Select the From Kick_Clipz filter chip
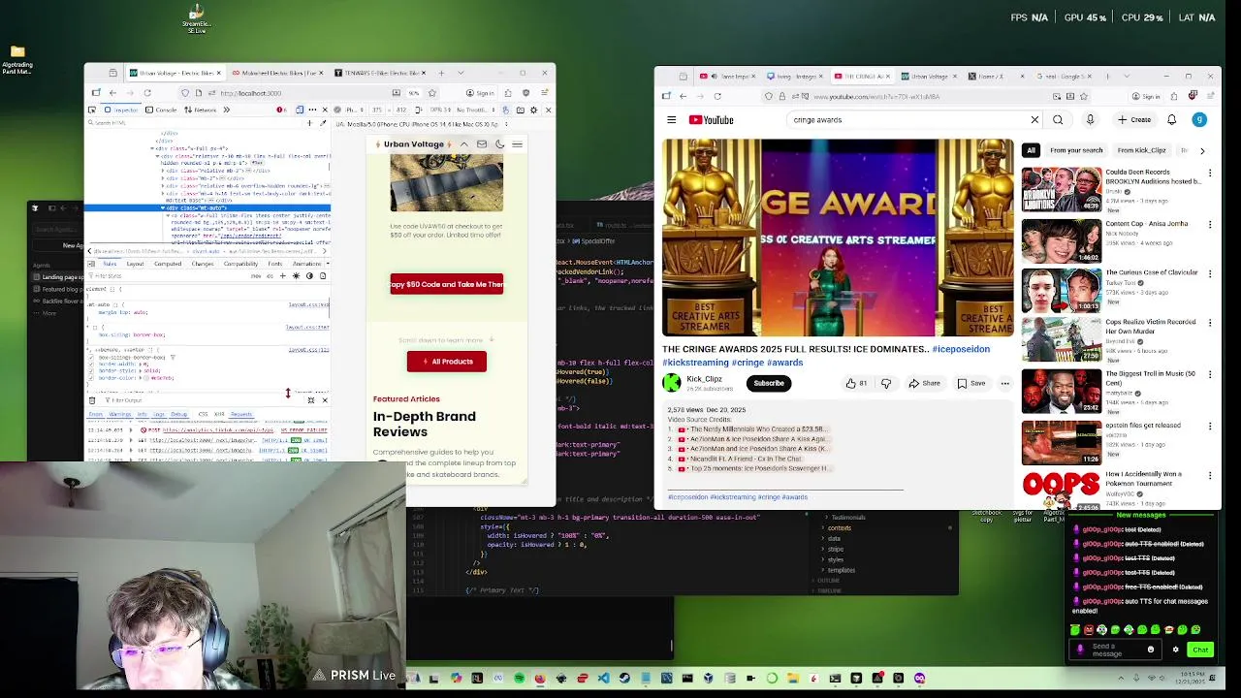Screen dimensions: 1241x698 pyautogui.click(x=1141, y=150)
